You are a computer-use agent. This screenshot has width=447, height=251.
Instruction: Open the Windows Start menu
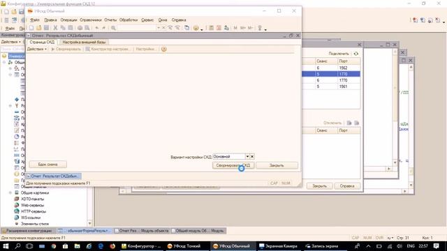(6, 246)
